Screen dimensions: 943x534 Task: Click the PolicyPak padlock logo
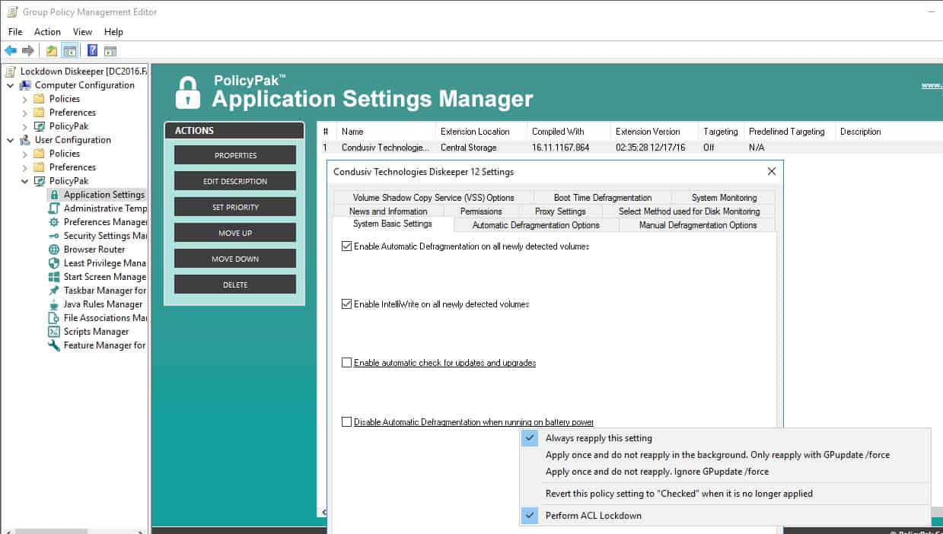[x=187, y=92]
